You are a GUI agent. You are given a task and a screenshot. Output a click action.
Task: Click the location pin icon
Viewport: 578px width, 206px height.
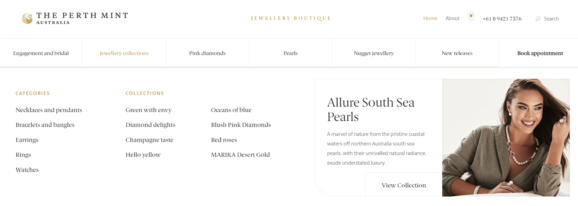point(471,17)
